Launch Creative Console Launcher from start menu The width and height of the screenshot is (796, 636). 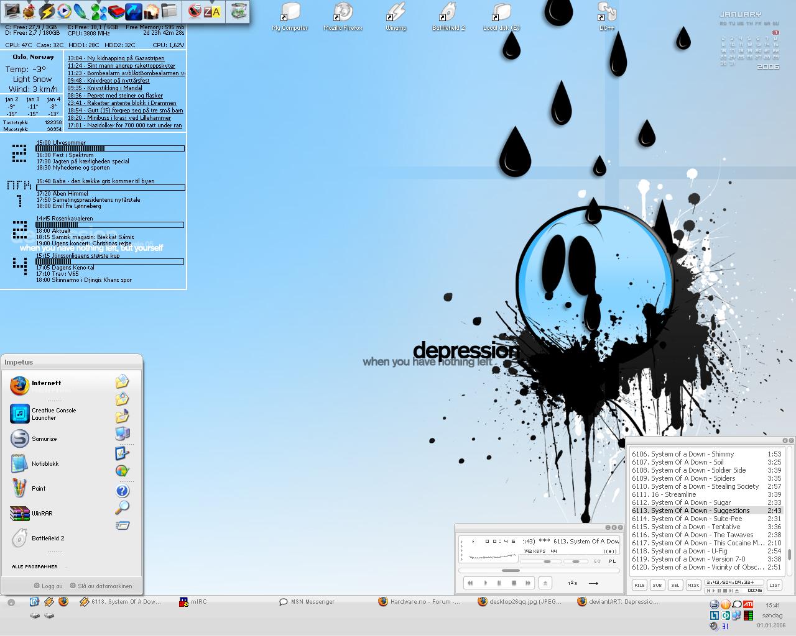pyautogui.click(x=43, y=414)
